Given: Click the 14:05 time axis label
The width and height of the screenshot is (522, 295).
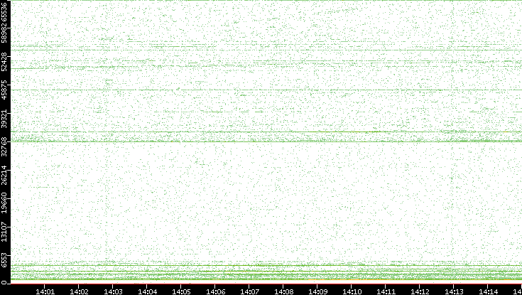Looking at the screenshot, I should click(x=181, y=291).
